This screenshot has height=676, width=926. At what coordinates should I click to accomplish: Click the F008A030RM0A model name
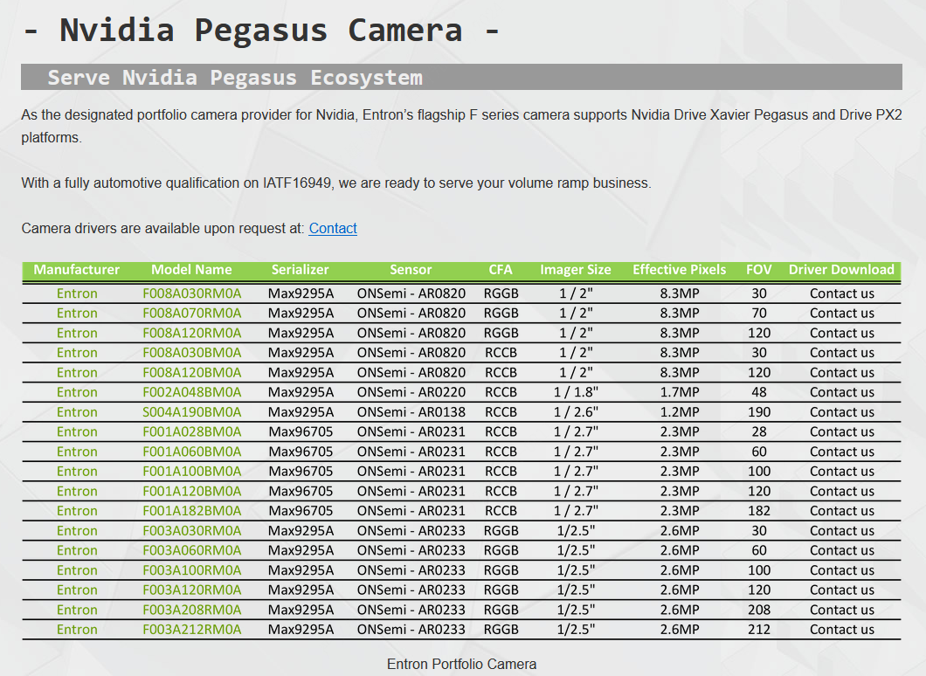pos(192,293)
